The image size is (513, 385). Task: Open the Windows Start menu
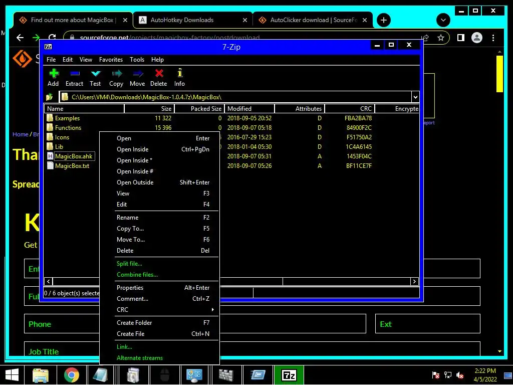12,375
